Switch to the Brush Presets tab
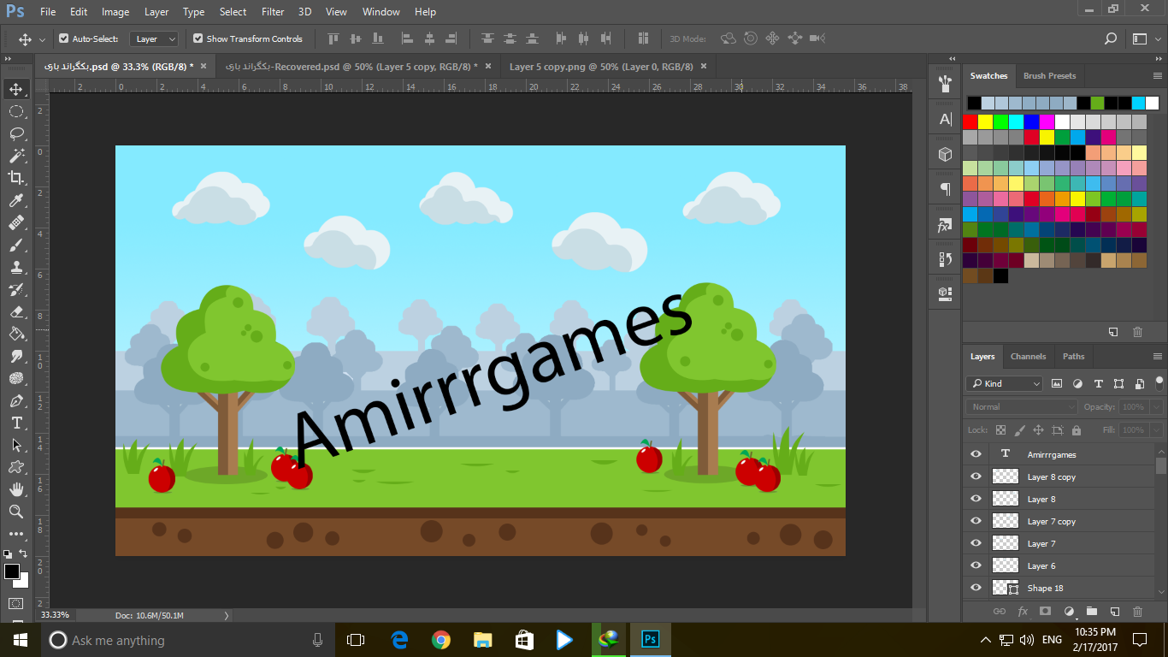The width and height of the screenshot is (1168, 657). (x=1049, y=75)
